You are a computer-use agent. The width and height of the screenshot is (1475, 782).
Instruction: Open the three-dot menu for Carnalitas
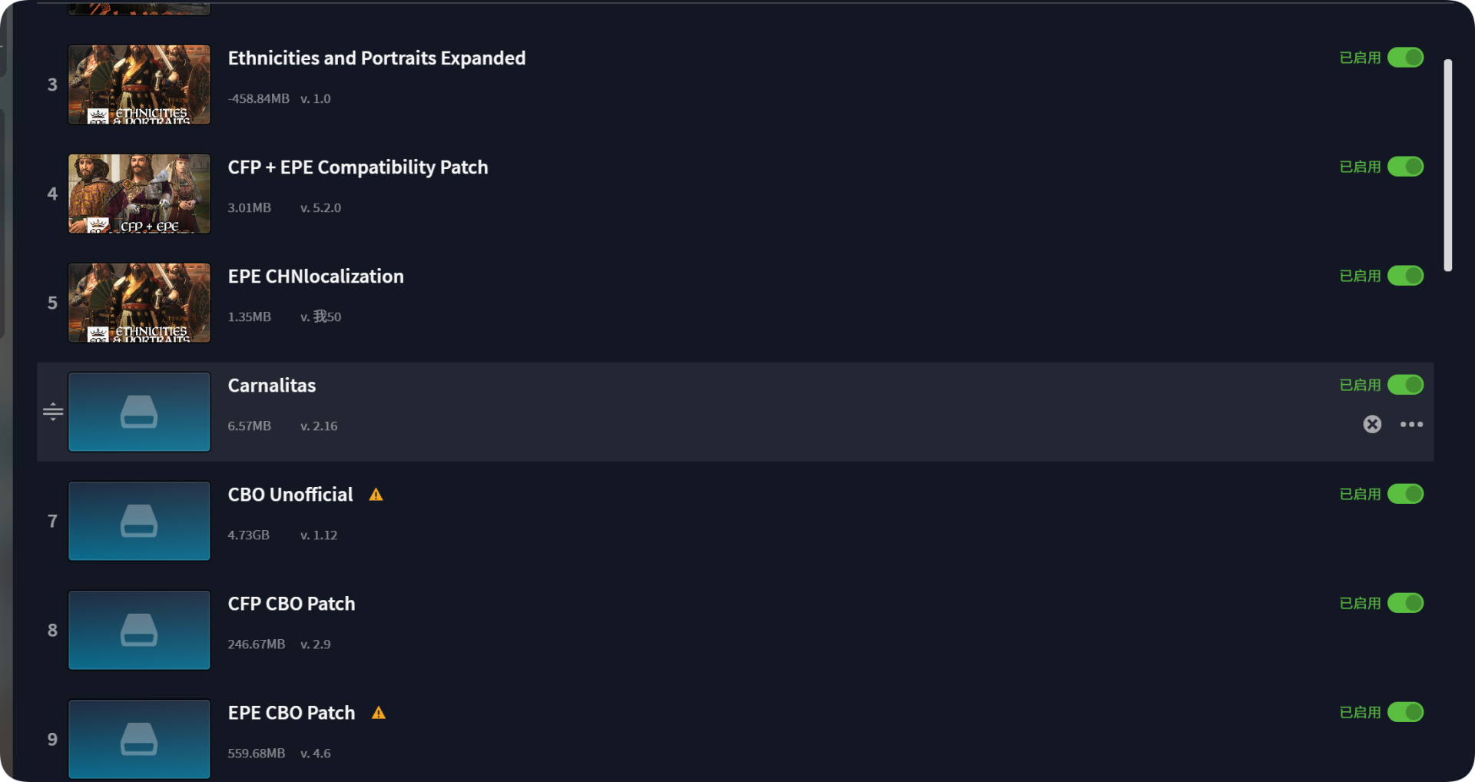pyautogui.click(x=1411, y=424)
